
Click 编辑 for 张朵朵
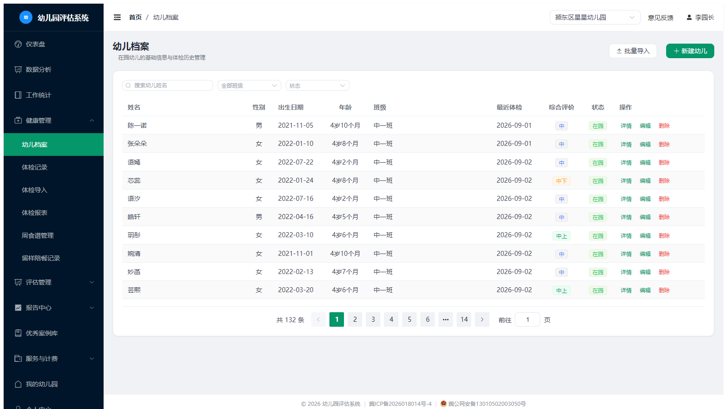(645, 144)
